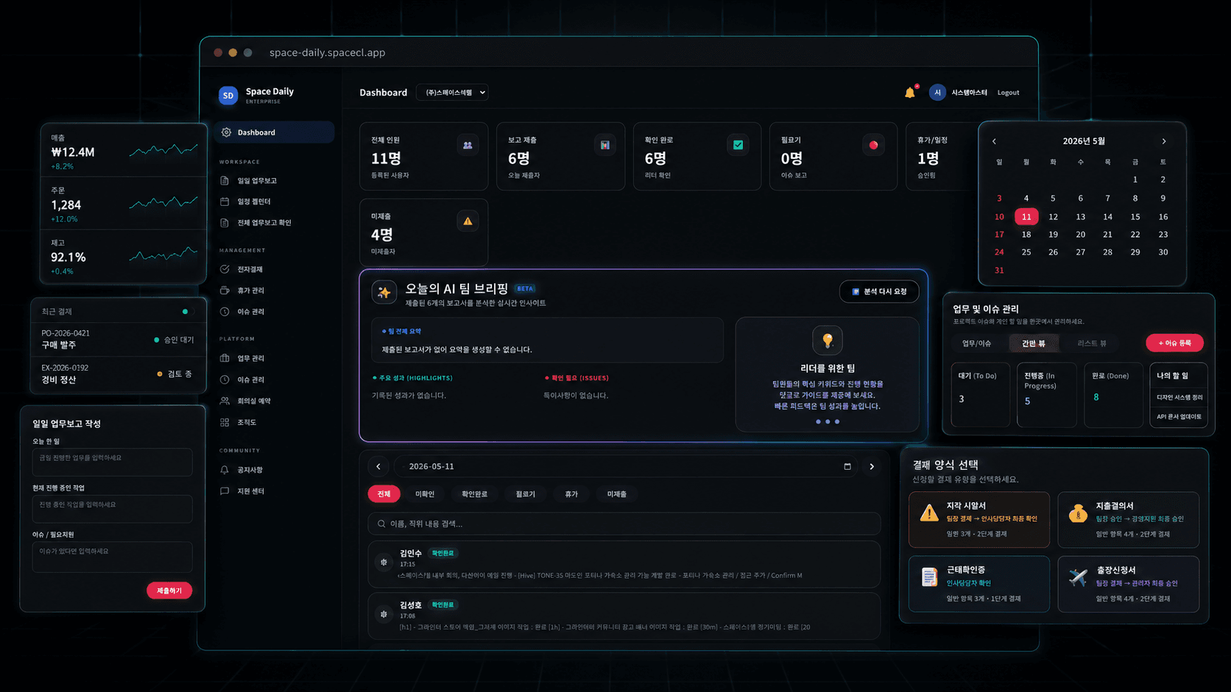The width and height of the screenshot is (1231, 692).
Task: Open 휴가 관리 in the sidebar
Action: pos(250,290)
